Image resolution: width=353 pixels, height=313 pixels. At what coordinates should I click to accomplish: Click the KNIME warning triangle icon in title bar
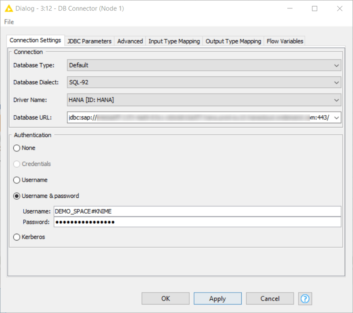coord(9,8)
